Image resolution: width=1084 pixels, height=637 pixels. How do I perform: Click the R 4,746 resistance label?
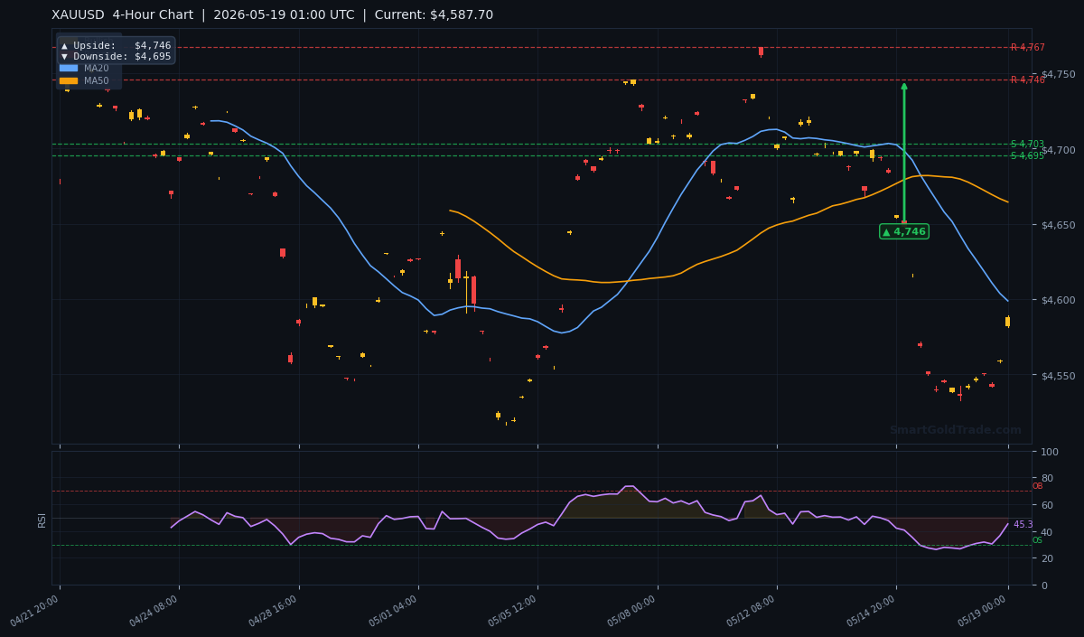(1027, 80)
